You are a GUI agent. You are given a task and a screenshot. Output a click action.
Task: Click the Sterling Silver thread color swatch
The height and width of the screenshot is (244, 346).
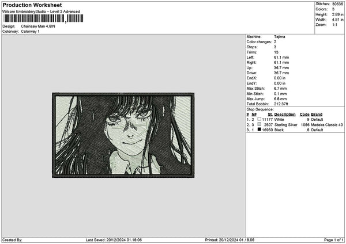pos(259,124)
